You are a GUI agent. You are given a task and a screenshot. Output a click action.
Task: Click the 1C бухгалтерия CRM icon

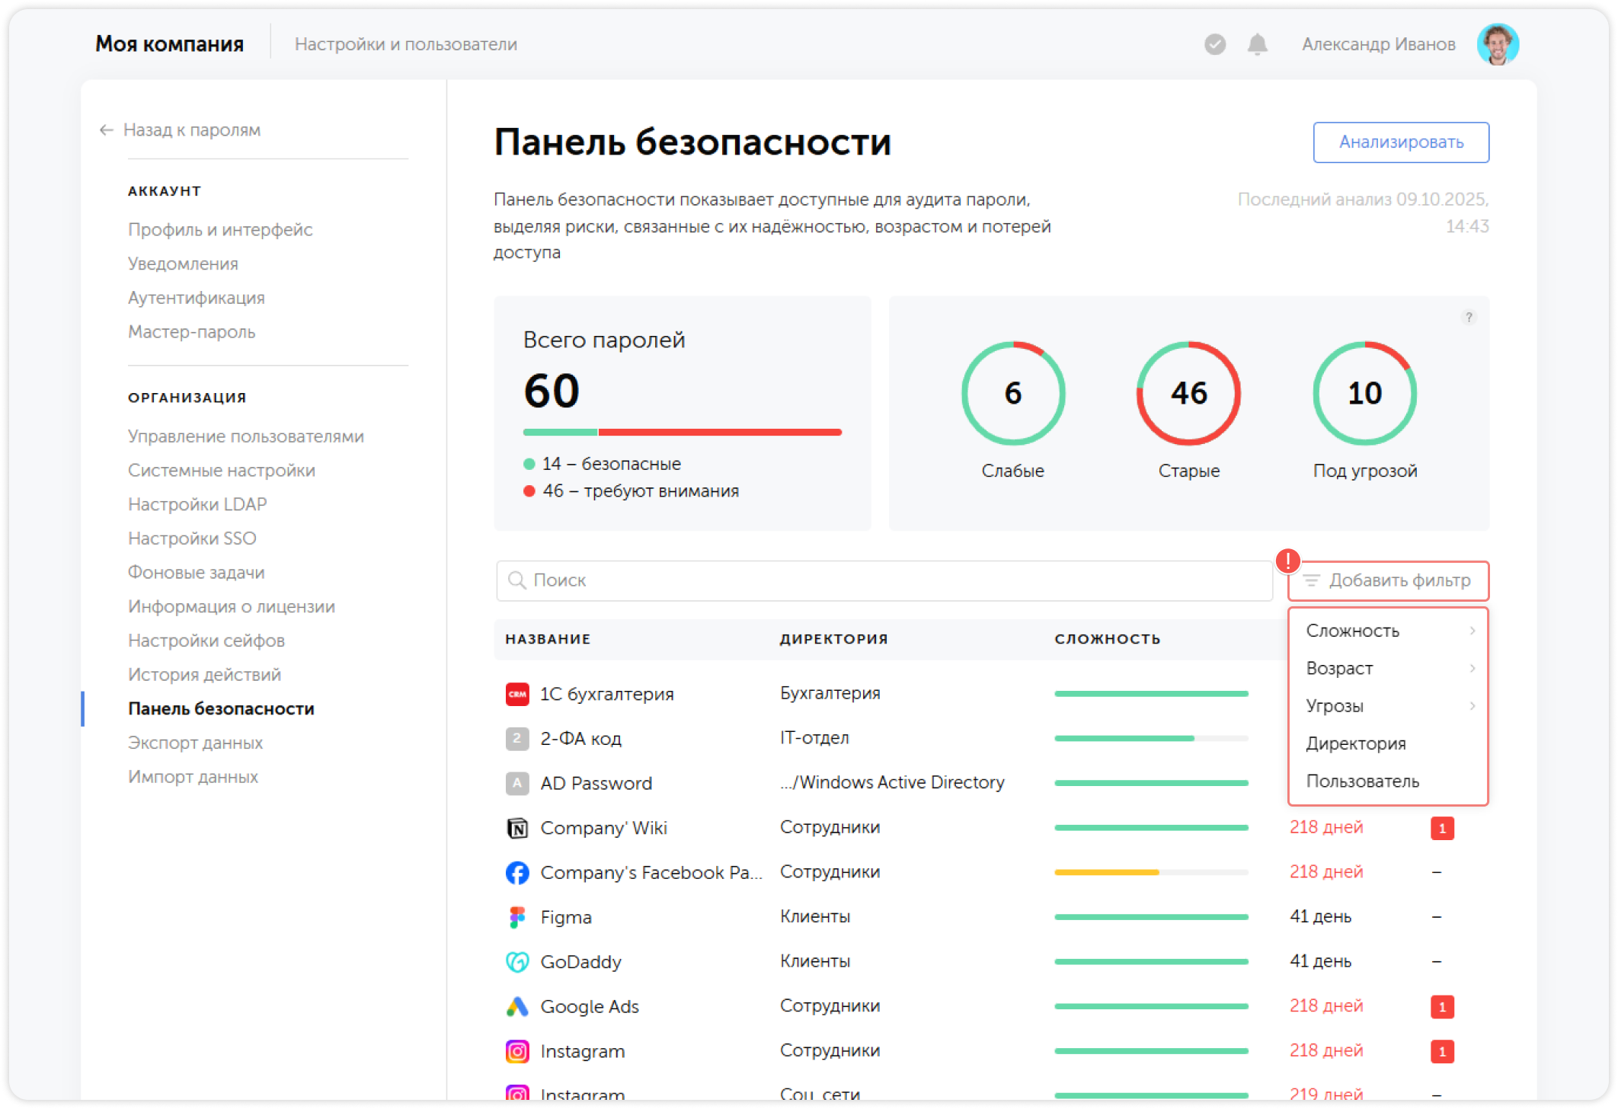[517, 693]
